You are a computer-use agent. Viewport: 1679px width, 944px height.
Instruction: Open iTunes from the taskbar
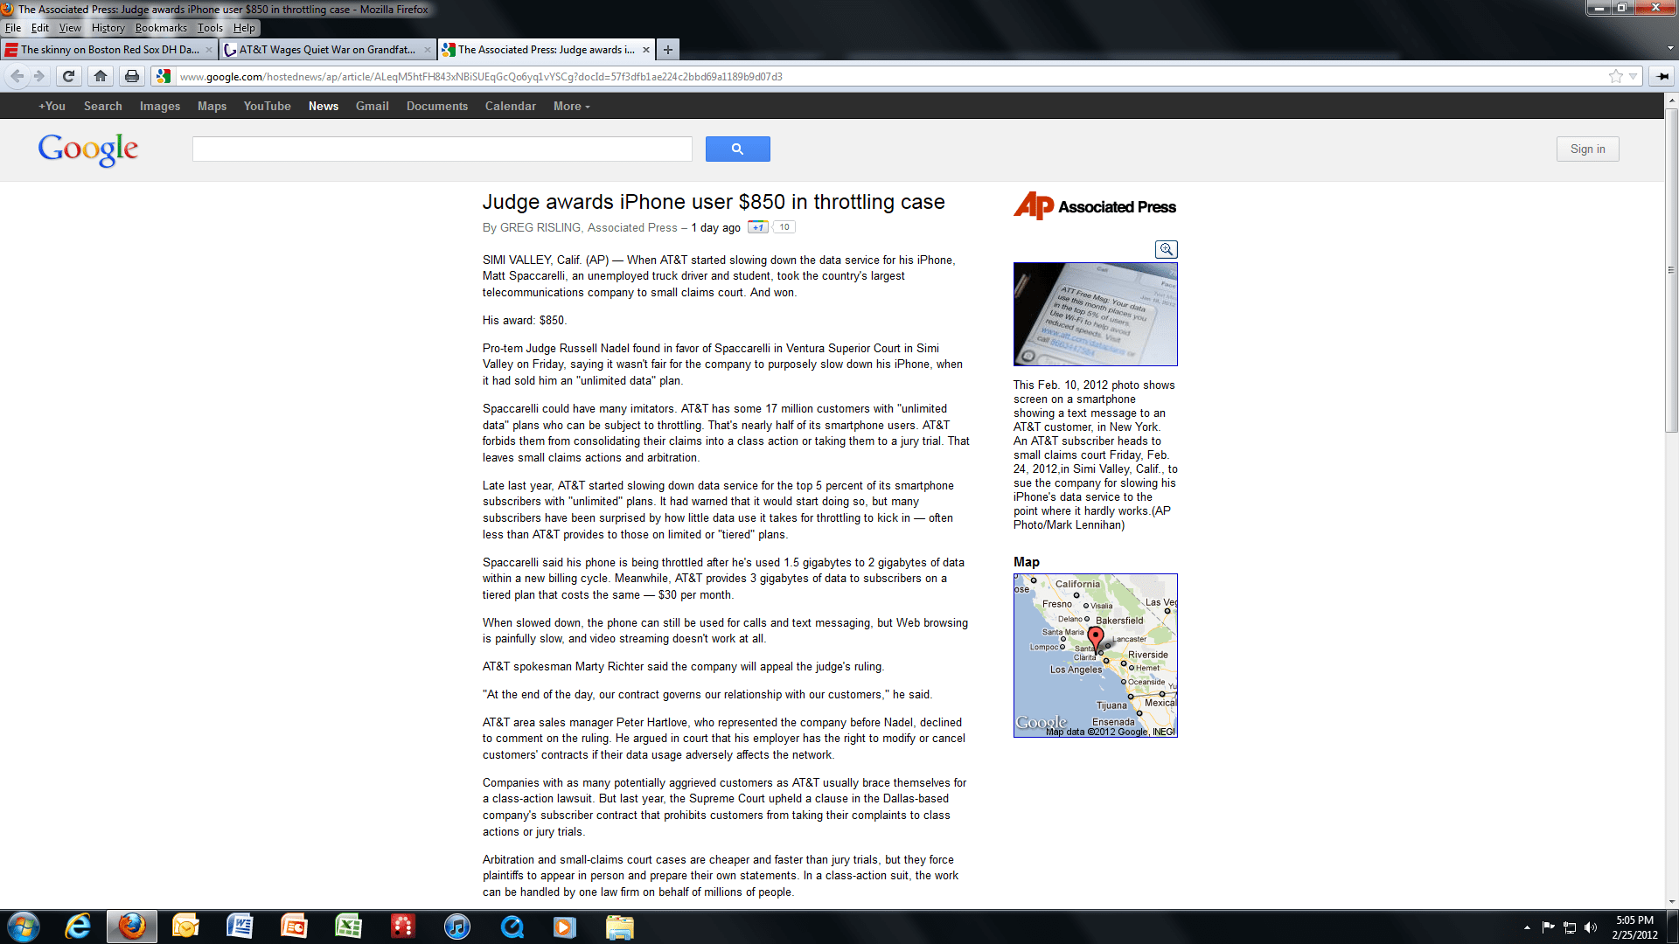(x=456, y=927)
